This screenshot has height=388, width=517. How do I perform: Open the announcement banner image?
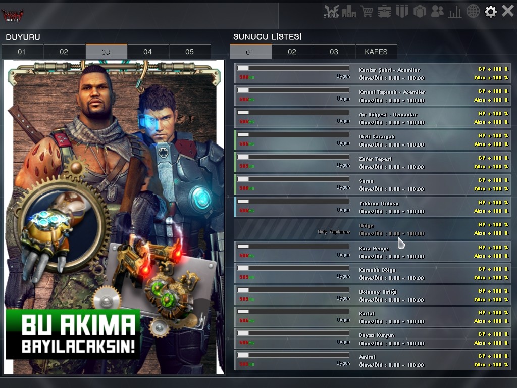coord(114,217)
